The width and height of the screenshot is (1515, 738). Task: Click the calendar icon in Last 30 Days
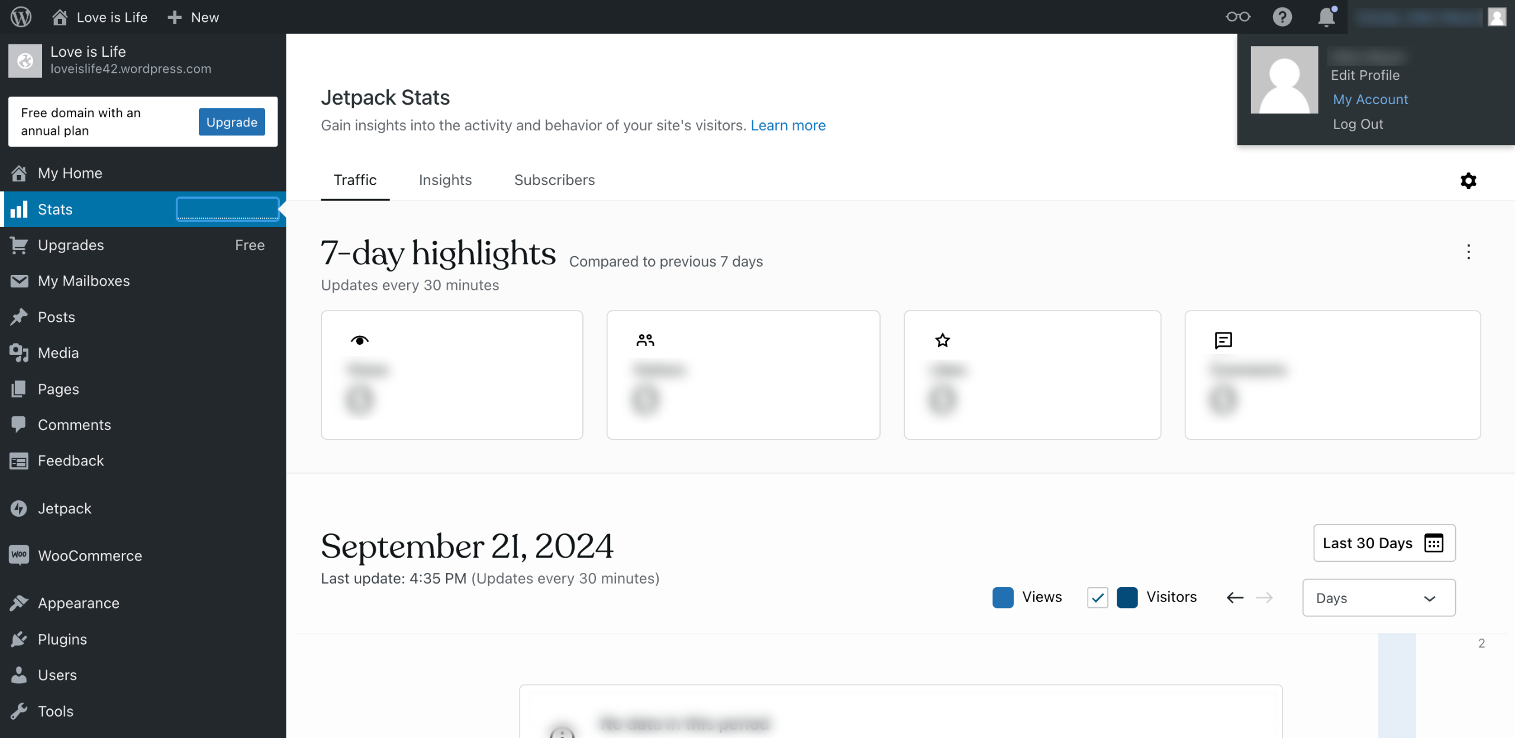(1434, 543)
